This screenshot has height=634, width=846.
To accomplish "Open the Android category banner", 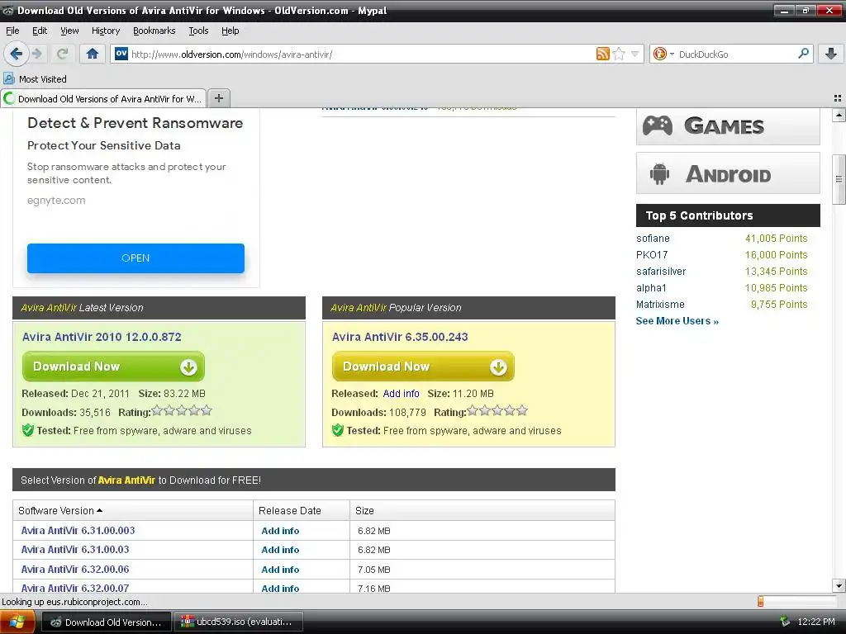I will [x=728, y=173].
